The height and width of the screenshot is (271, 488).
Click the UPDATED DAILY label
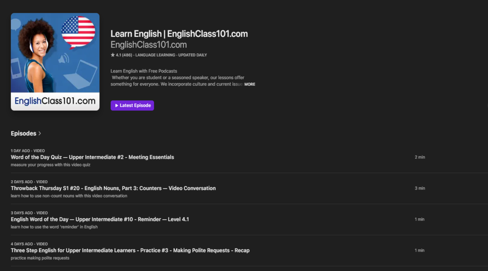pos(192,55)
